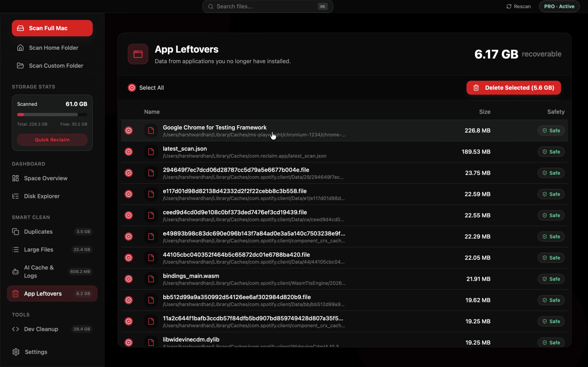Image resolution: width=588 pixels, height=367 pixels.
Task: Click file icon for bindings_main.wasm
Action: (151, 279)
